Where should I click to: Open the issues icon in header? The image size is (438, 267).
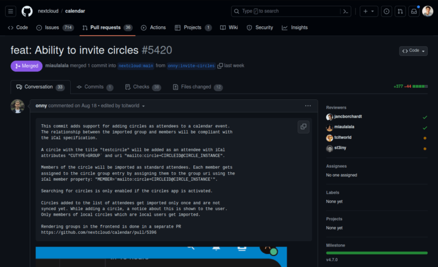tap(386, 11)
